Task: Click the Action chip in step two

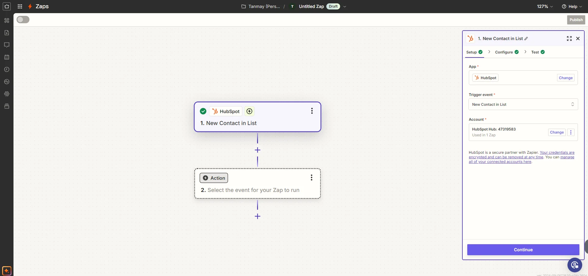Action: pyautogui.click(x=214, y=178)
